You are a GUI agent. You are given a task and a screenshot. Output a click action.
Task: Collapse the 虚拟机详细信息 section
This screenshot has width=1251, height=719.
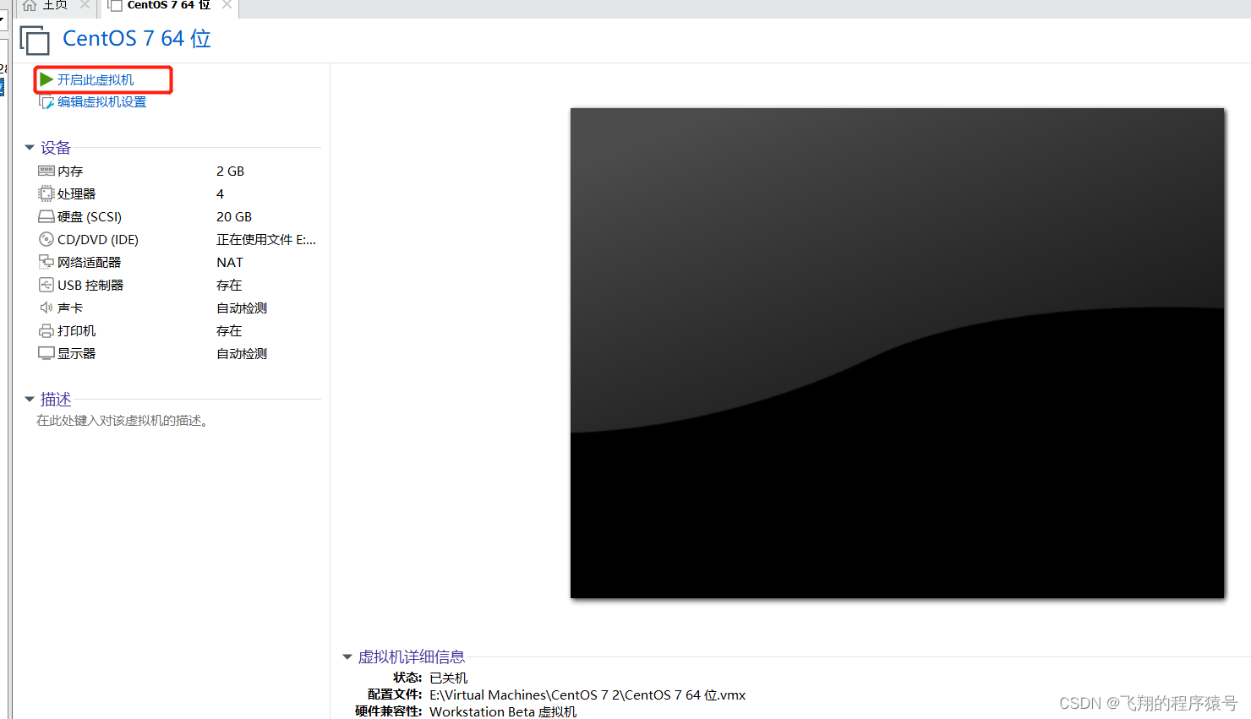click(347, 656)
